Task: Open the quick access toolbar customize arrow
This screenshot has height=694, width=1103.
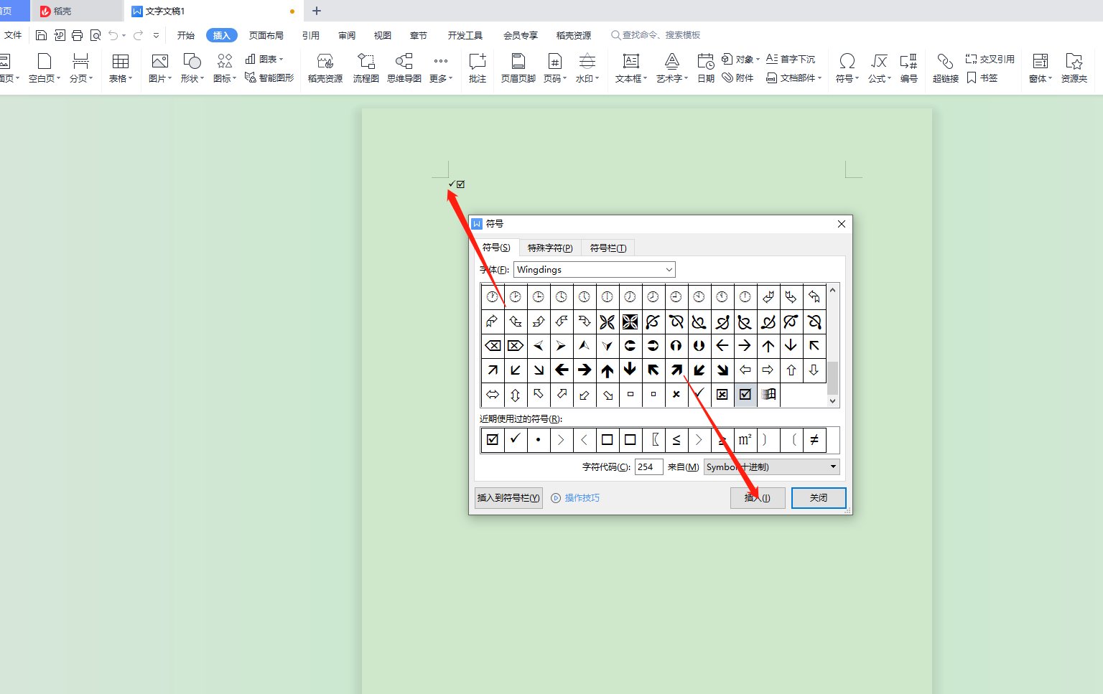Action: [156, 35]
